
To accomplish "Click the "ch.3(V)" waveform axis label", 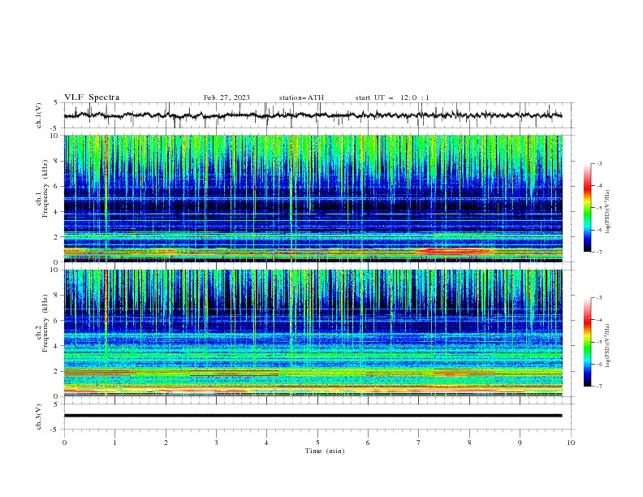I will (x=39, y=417).
